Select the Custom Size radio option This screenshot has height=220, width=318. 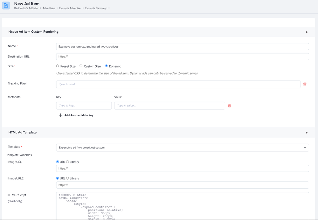click(81, 66)
